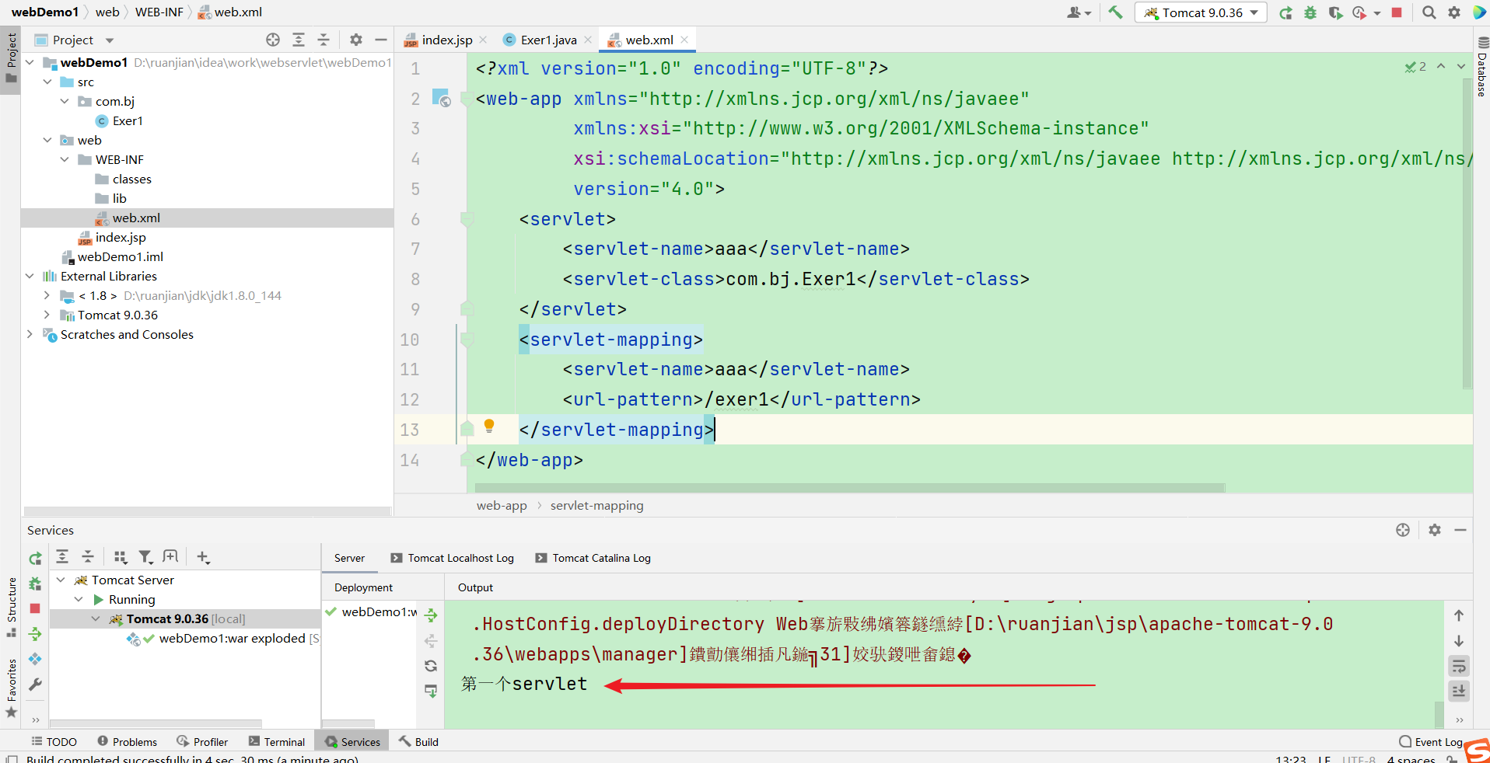The width and height of the screenshot is (1490, 763).
Task: Open the TODO tool window button
Action: click(x=54, y=742)
